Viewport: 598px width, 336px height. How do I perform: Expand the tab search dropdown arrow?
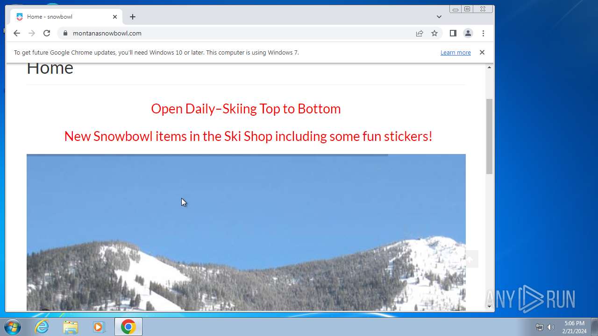pyautogui.click(x=439, y=17)
